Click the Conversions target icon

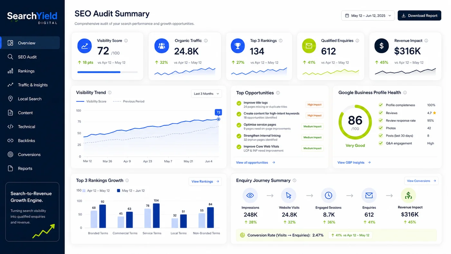(10, 154)
